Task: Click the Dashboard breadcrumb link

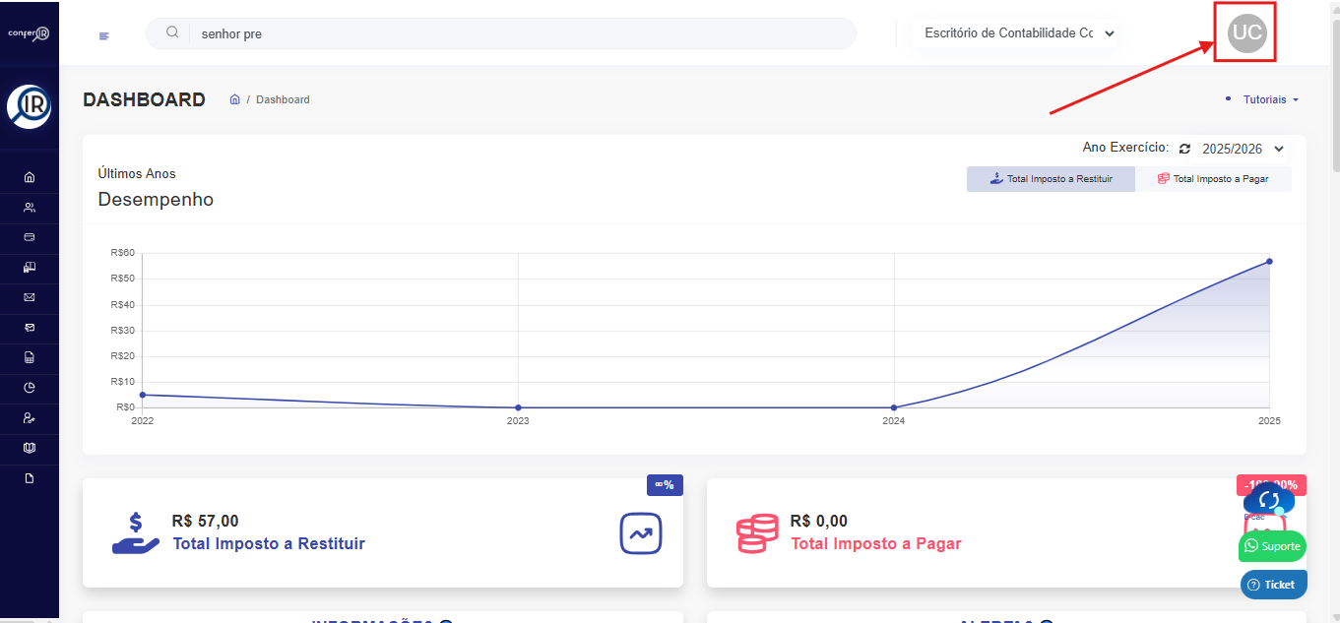Action: [x=283, y=99]
